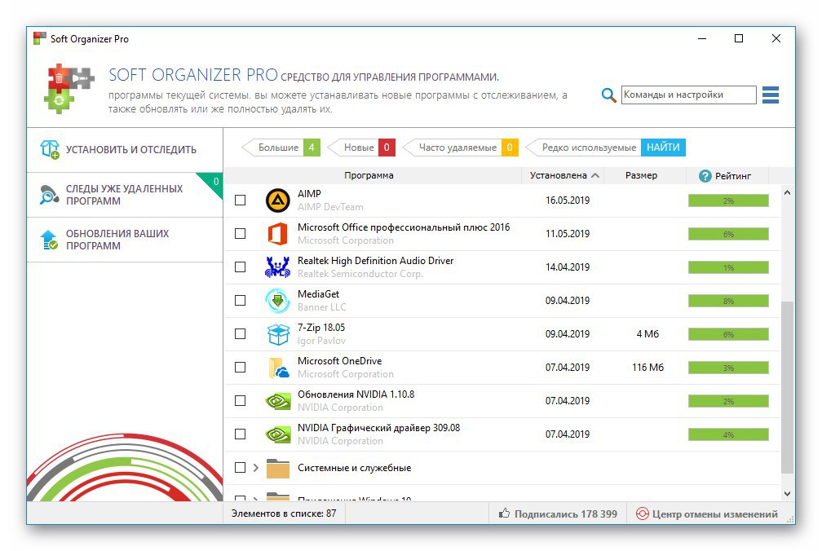
Task: Click the Soft Organizer puzzle logo
Action: click(70, 88)
